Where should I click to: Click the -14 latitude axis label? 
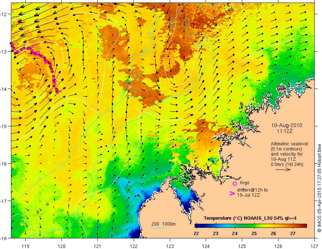(x=4, y=89)
